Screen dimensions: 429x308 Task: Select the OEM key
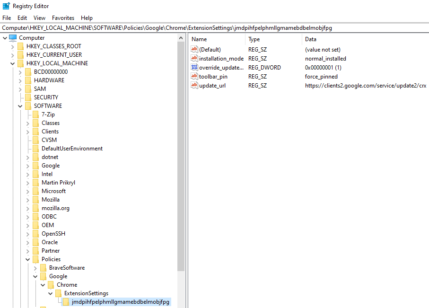pyautogui.click(x=48, y=225)
